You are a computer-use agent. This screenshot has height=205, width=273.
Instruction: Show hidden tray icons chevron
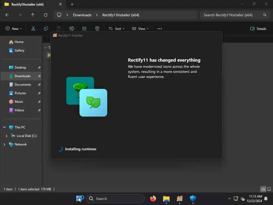click(x=230, y=199)
